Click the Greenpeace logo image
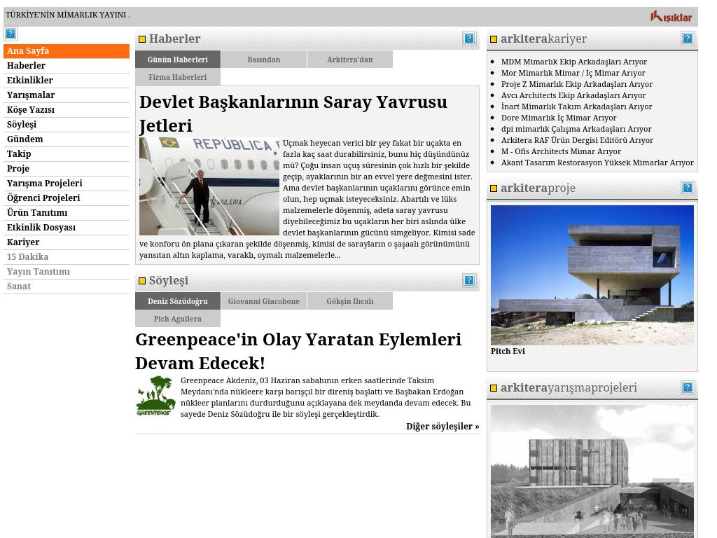The image size is (717, 538). [x=156, y=396]
